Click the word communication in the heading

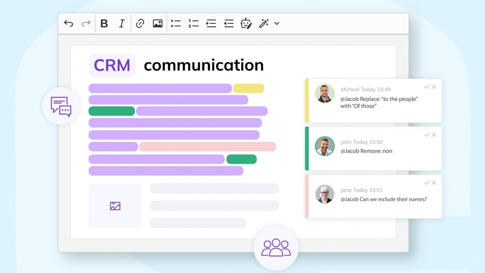[204, 65]
